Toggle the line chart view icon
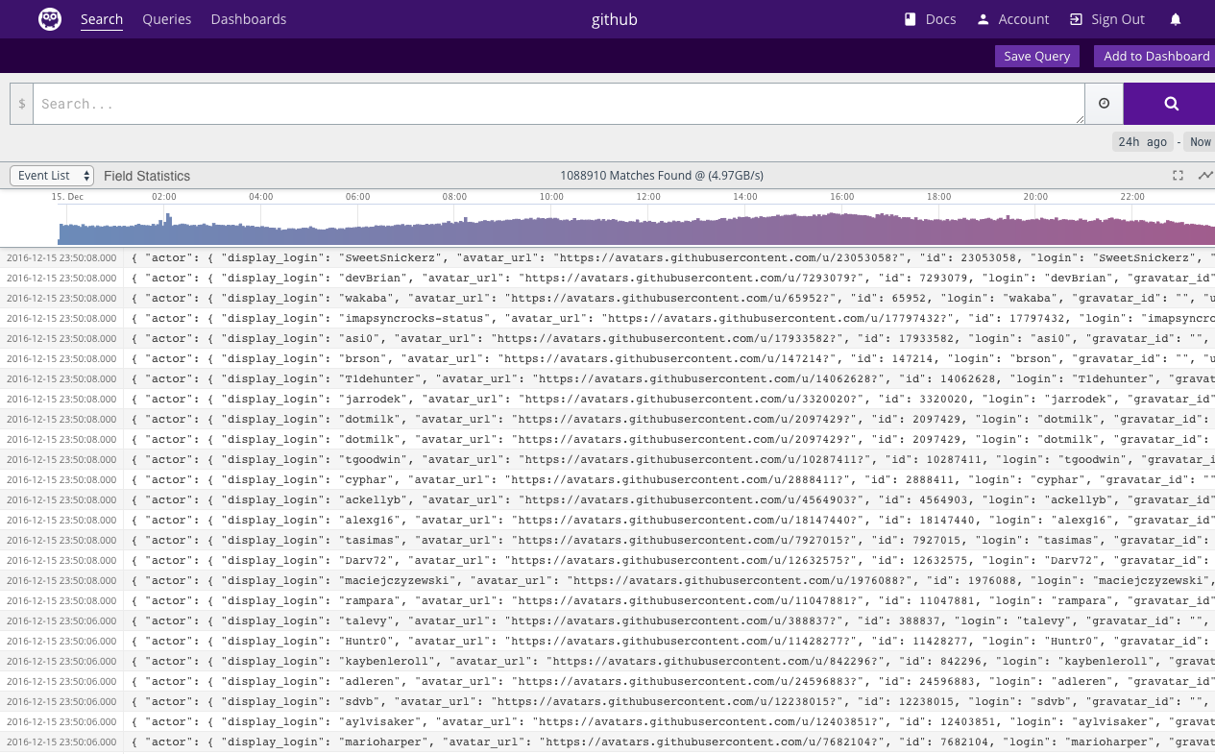Screen dimensions: 1215x754 click(1205, 176)
